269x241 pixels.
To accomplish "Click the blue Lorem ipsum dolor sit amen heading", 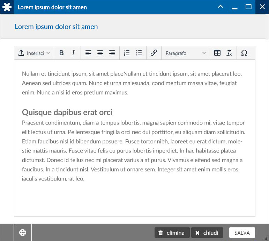I will (56, 27).
